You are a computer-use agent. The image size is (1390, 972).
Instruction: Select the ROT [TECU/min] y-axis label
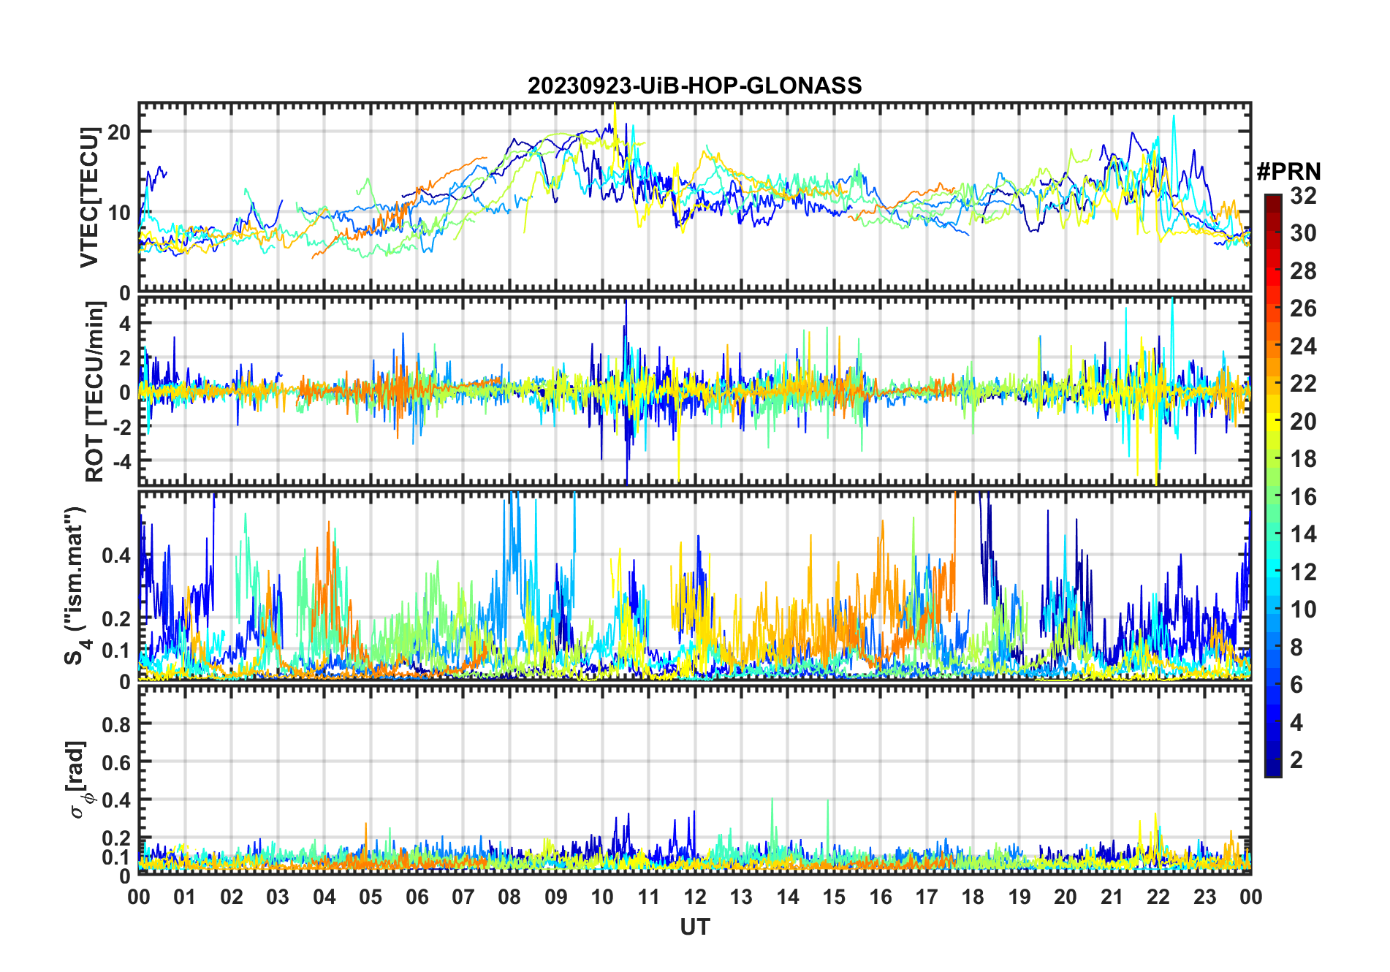95,392
